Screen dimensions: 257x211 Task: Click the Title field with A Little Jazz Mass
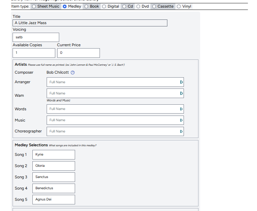click(90, 23)
